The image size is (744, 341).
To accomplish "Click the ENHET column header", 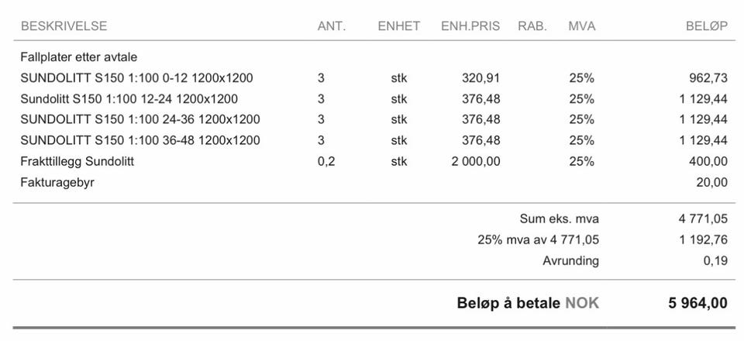I will 398,26.
